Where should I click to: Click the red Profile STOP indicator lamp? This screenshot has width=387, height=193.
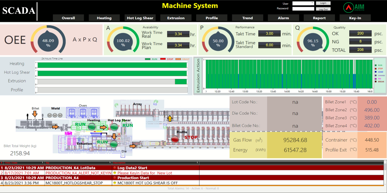point(175,139)
